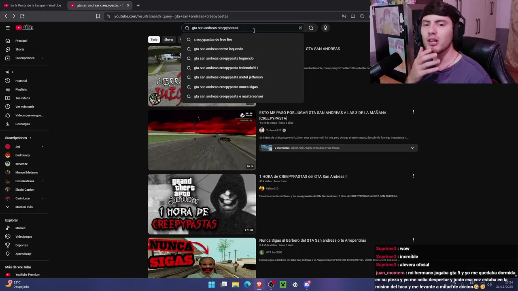This screenshot has height=291, width=518.
Task: Click the zoom icon in address bar
Action: 362,16
